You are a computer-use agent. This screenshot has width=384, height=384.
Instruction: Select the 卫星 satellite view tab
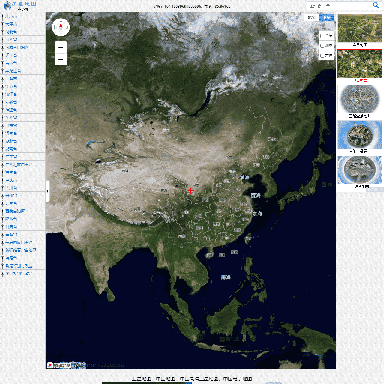pos(327,17)
